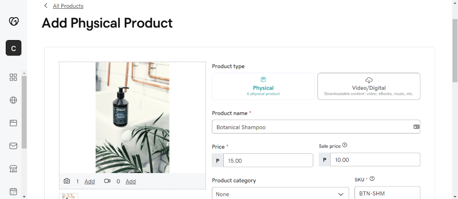Open the store icon in sidebar

pyautogui.click(x=14, y=168)
